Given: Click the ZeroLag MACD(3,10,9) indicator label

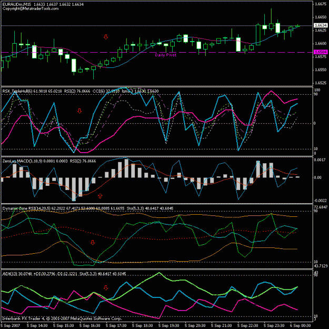Looking at the screenshot, I should coord(22,161).
